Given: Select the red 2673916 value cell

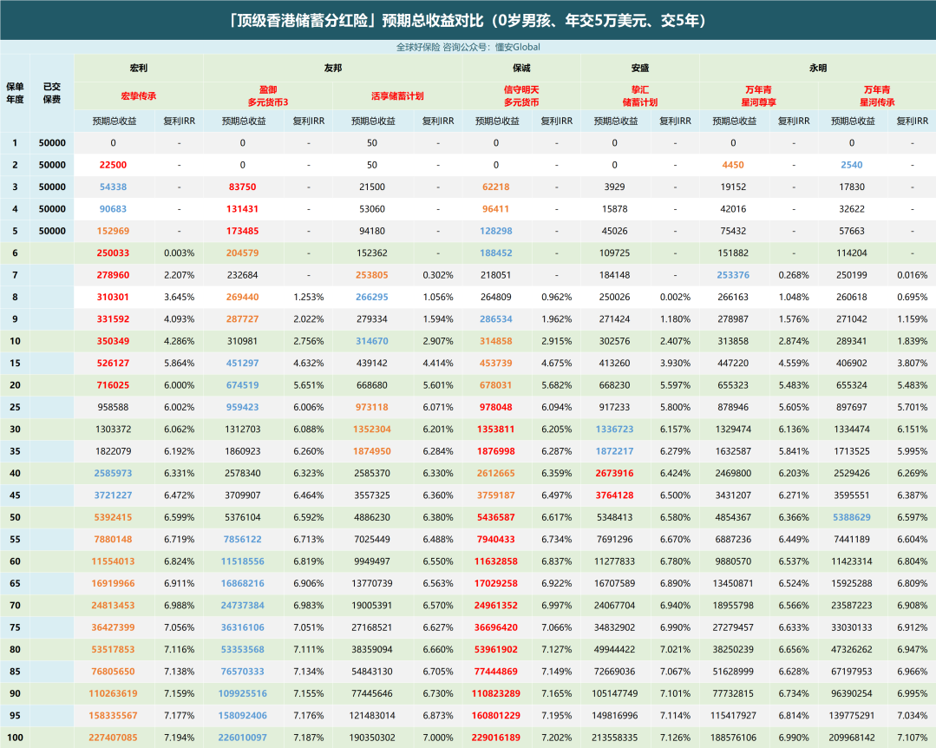Looking at the screenshot, I should click(614, 473).
